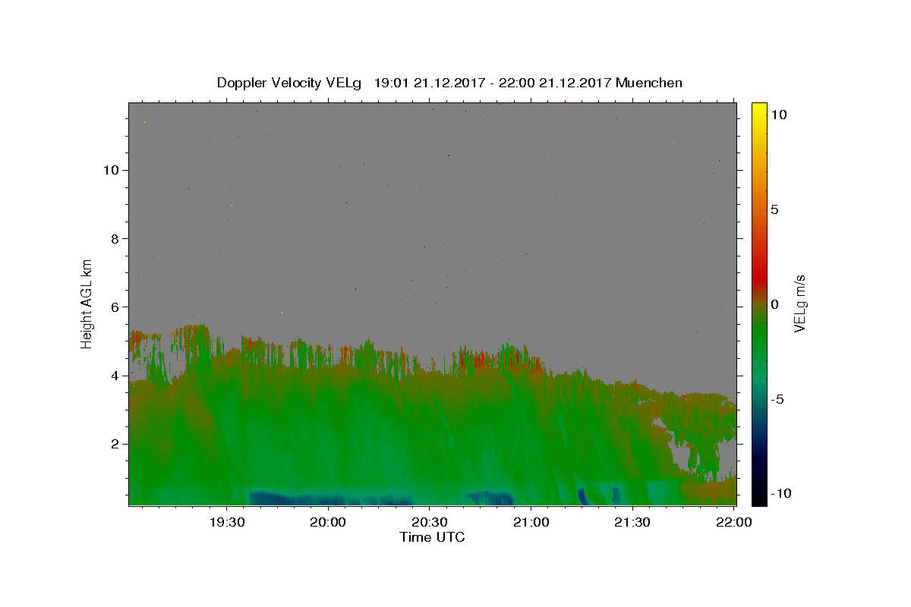Click the colorbar value 0 label
911x607 pixels.
[775, 304]
